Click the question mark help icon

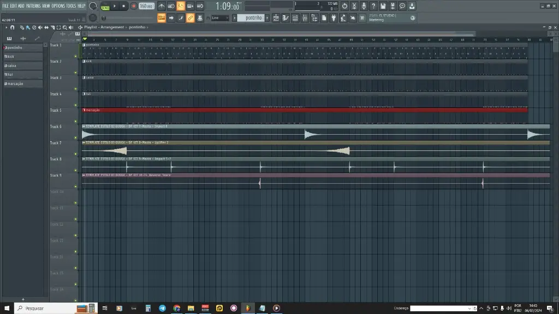[373, 6]
